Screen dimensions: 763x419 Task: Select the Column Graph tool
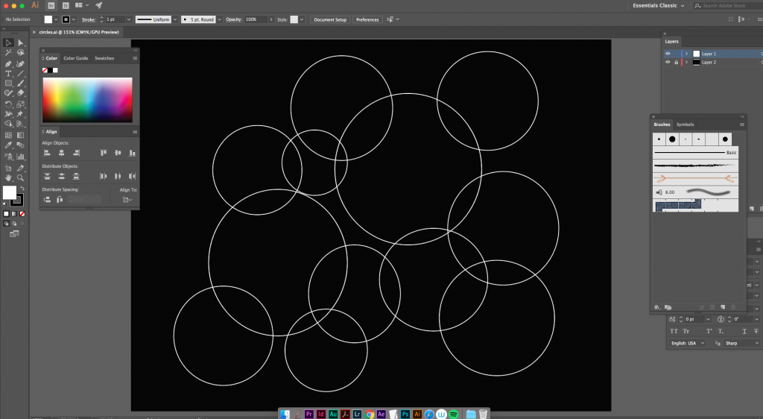[20, 157]
